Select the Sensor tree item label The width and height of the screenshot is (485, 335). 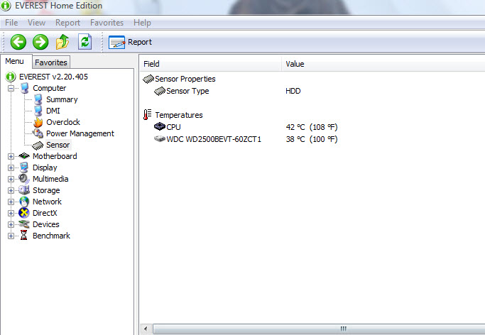point(58,145)
